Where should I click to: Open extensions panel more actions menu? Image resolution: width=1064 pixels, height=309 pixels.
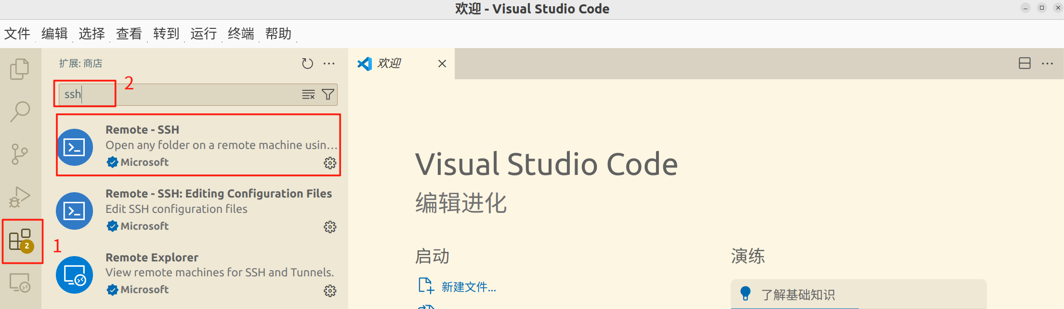[329, 63]
